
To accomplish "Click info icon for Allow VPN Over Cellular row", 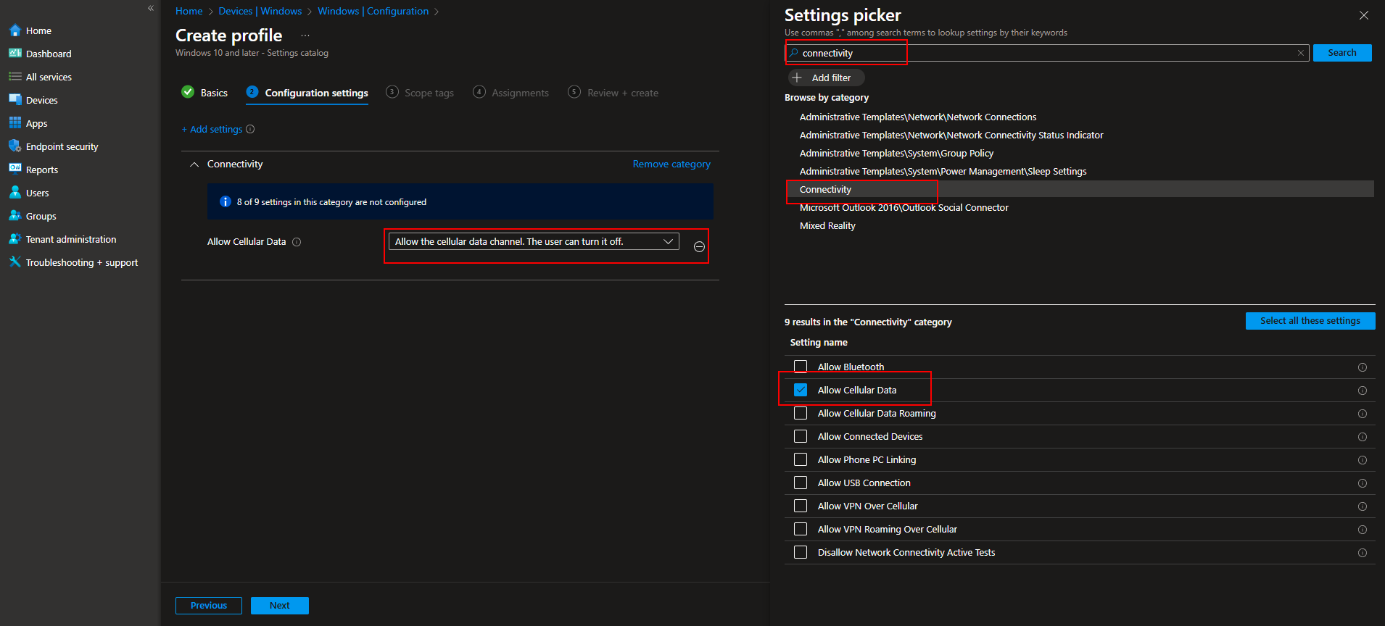I will (x=1363, y=506).
